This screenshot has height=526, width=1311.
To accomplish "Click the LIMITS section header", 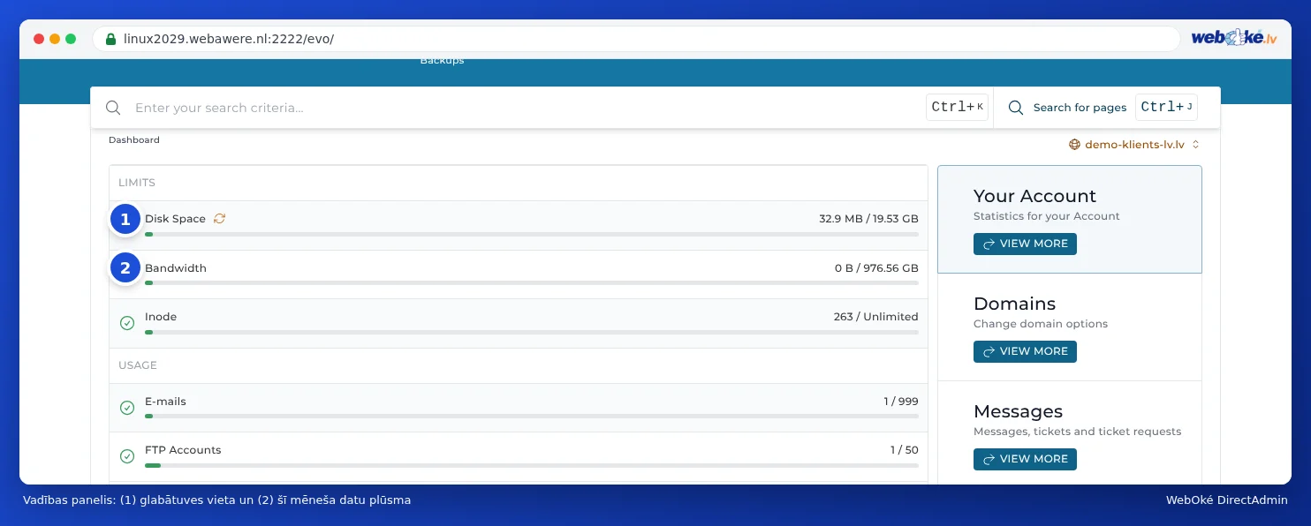I will pos(137,183).
